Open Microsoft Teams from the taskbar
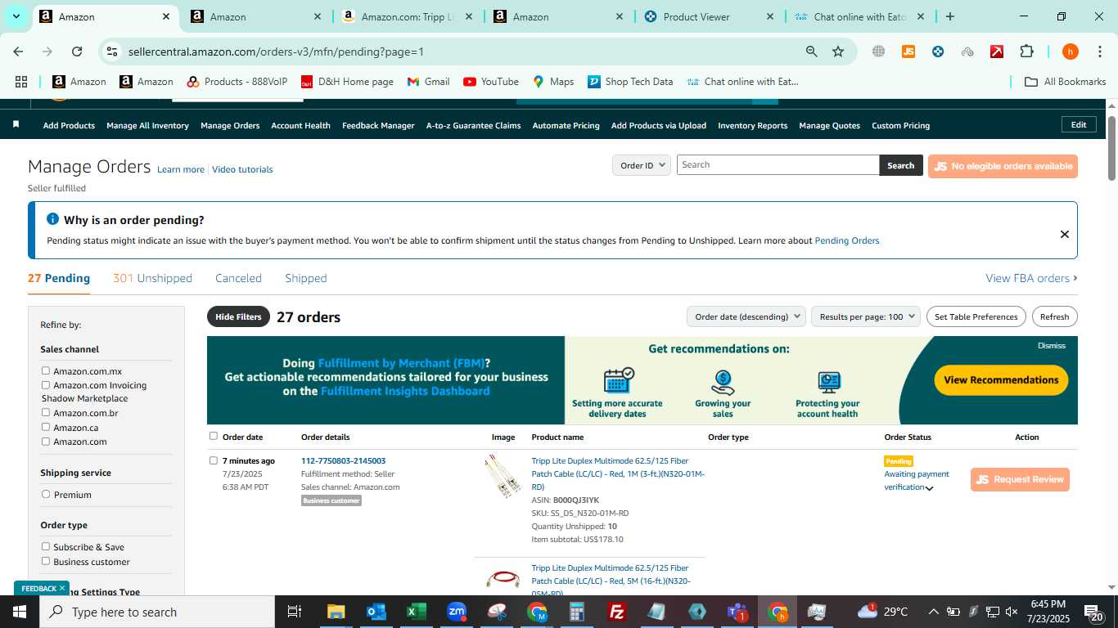 737,612
